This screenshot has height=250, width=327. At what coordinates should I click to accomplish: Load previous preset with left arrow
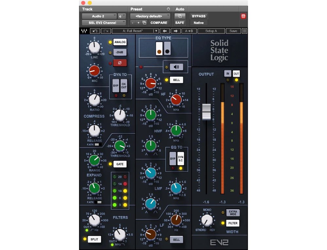pos(165,31)
